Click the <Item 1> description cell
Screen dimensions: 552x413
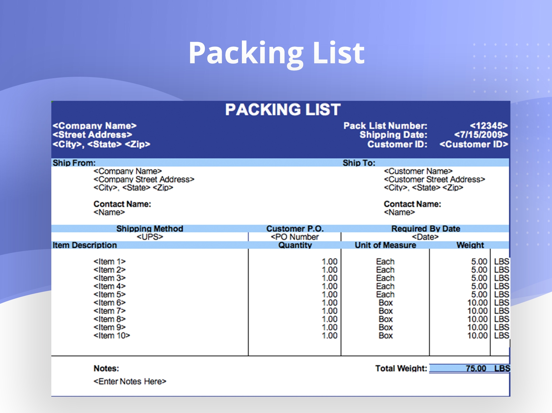(109, 261)
